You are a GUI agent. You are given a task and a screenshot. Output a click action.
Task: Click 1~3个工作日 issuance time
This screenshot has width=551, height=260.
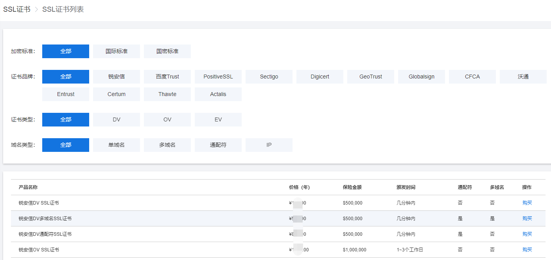[410, 250]
